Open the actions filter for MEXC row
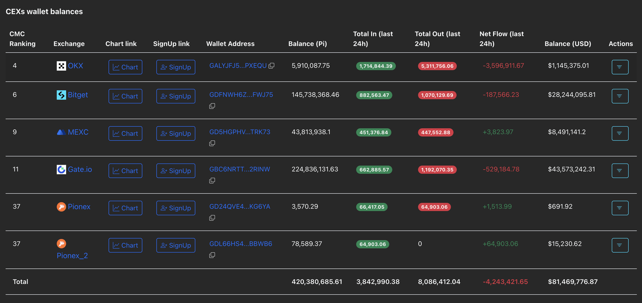The width and height of the screenshot is (642, 303). pos(620,133)
